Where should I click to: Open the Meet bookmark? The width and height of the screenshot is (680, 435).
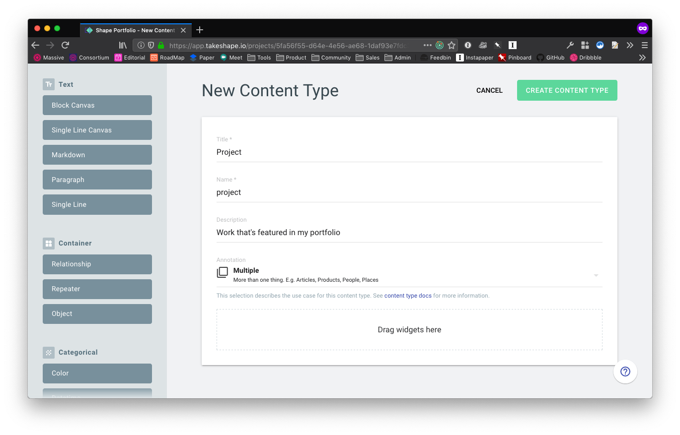coord(231,58)
